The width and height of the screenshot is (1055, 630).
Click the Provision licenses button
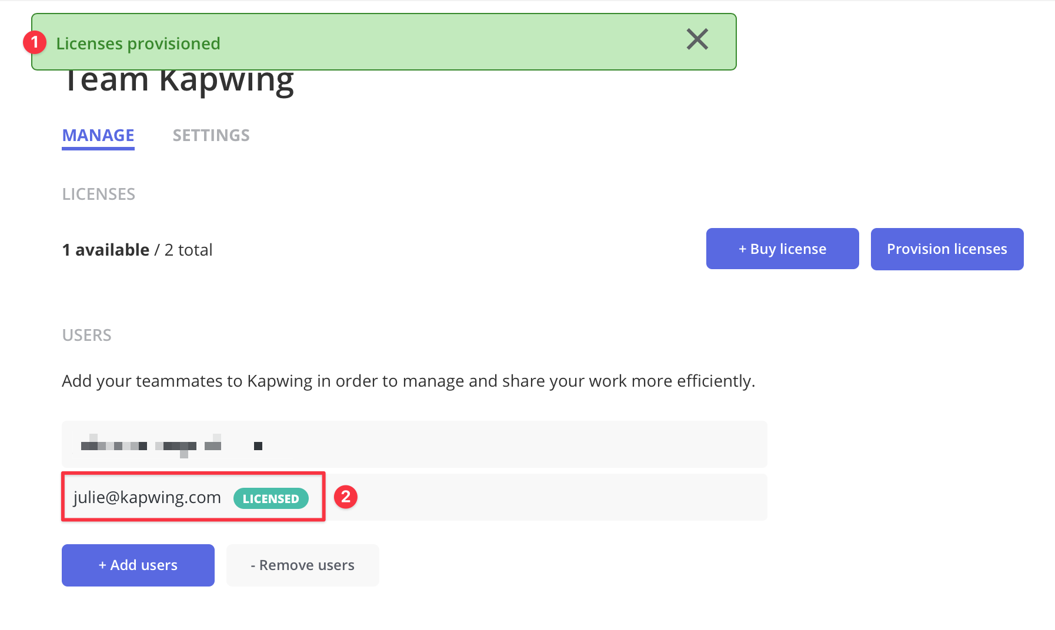(x=946, y=249)
